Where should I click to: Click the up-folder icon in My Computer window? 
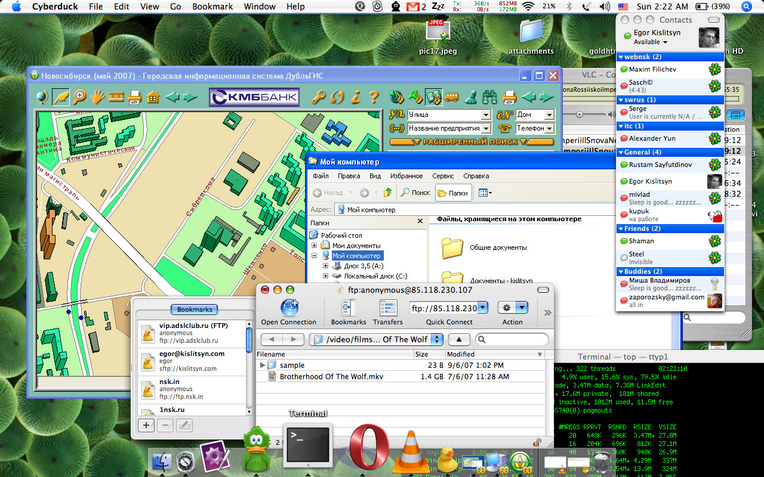[388, 193]
